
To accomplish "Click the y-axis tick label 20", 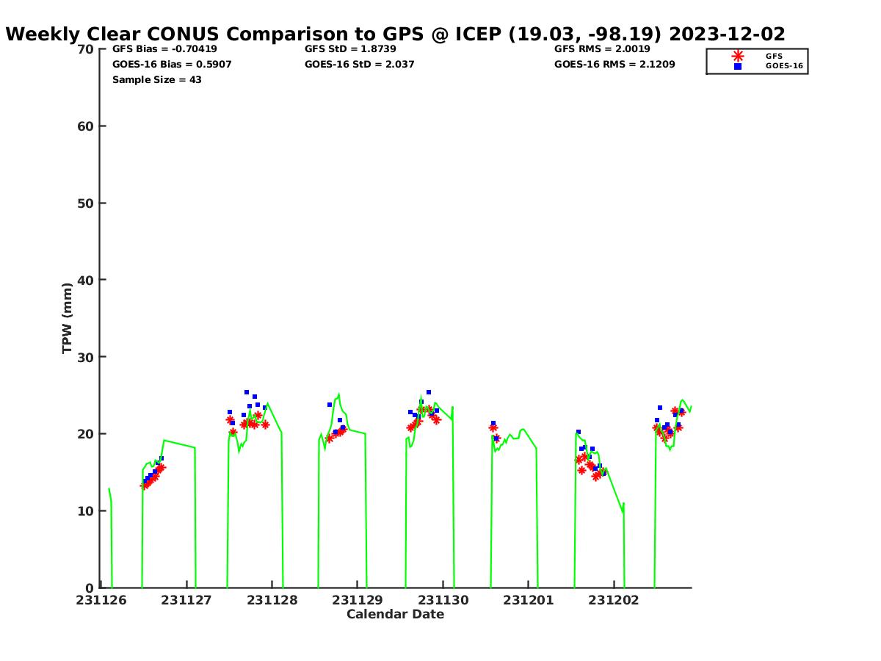I will (86, 434).
